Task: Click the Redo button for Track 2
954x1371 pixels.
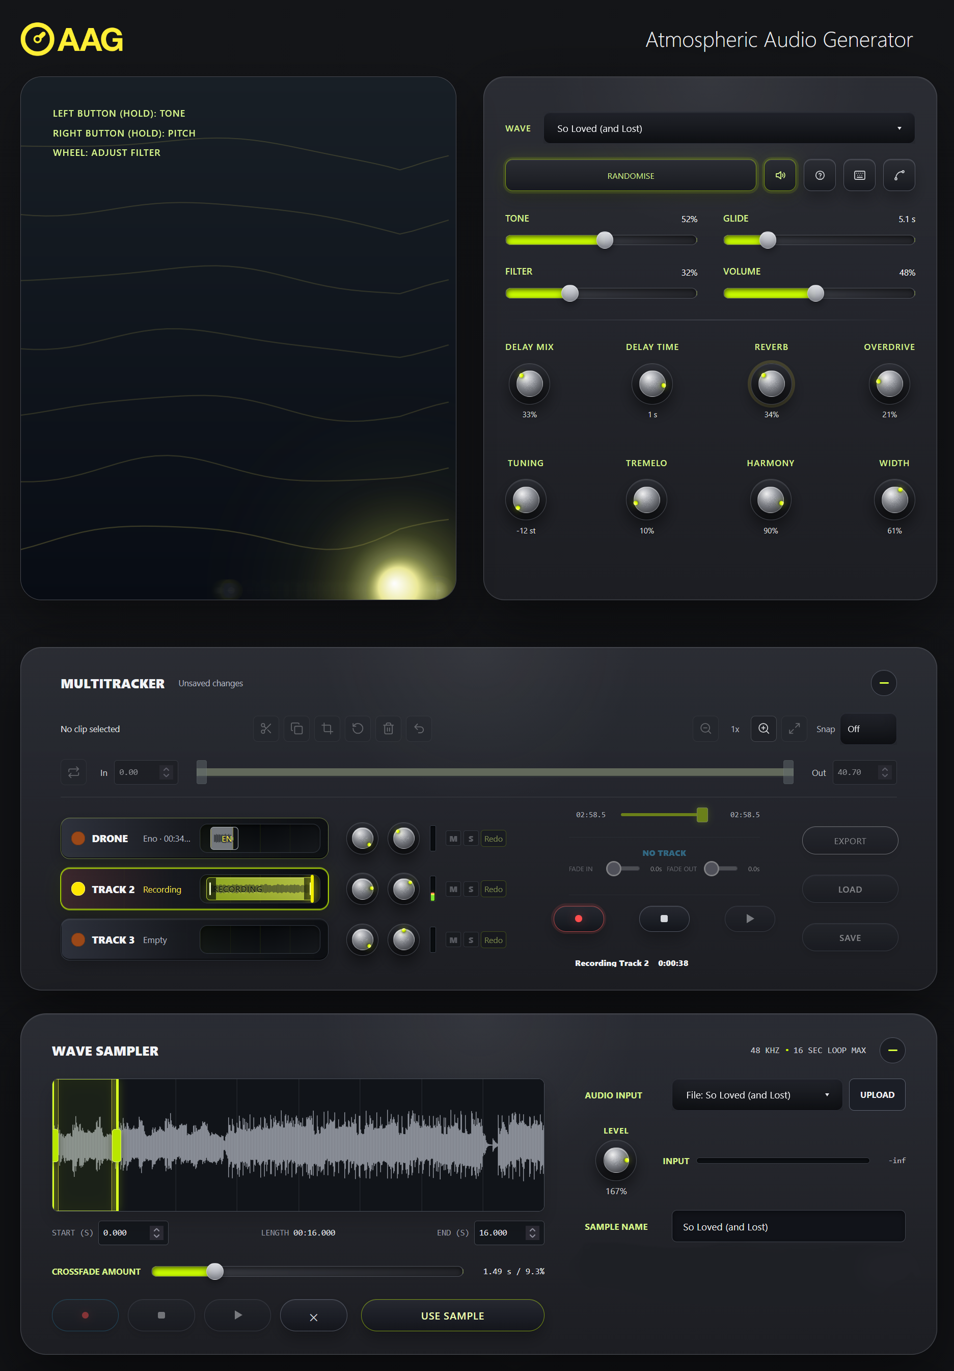Action: pyautogui.click(x=493, y=889)
